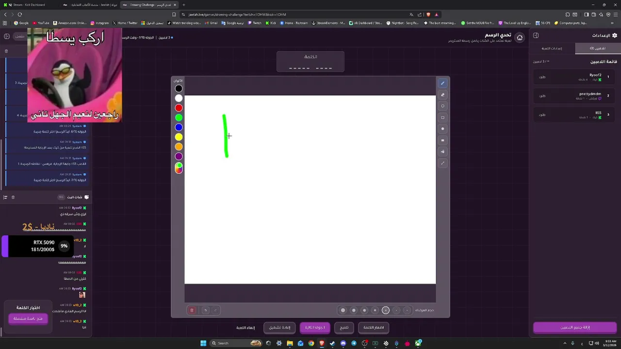Kick player prettydmdm with طرد
The image size is (621, 349).
(x=542, y=96)
